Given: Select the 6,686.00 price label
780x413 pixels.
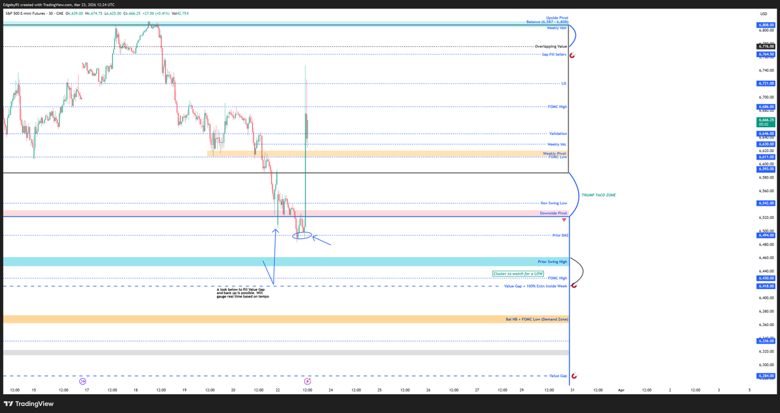Looking at the screenshot, I should click(x=765, y=106).
